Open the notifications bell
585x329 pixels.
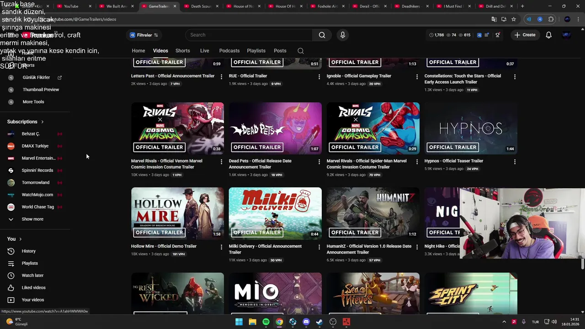[x=548, y=35]
